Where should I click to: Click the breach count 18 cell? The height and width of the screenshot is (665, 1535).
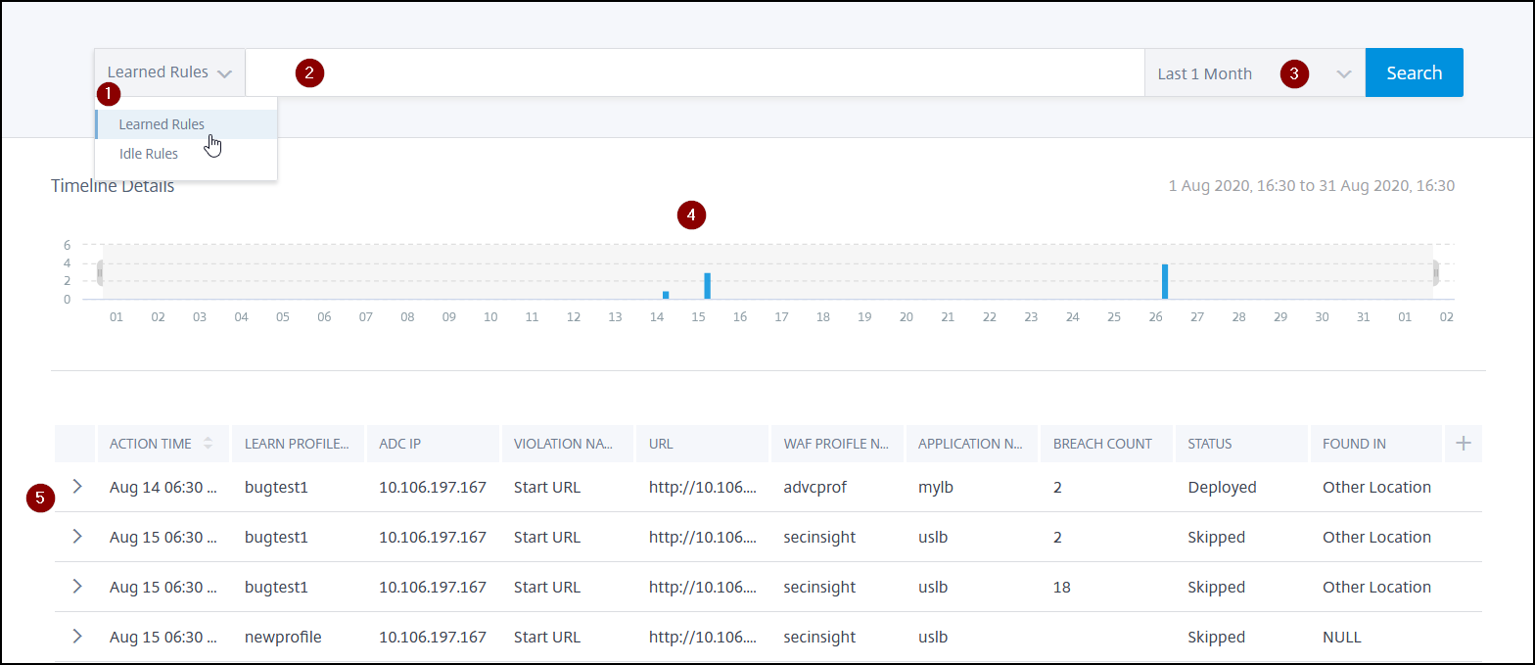(1062, 587)
